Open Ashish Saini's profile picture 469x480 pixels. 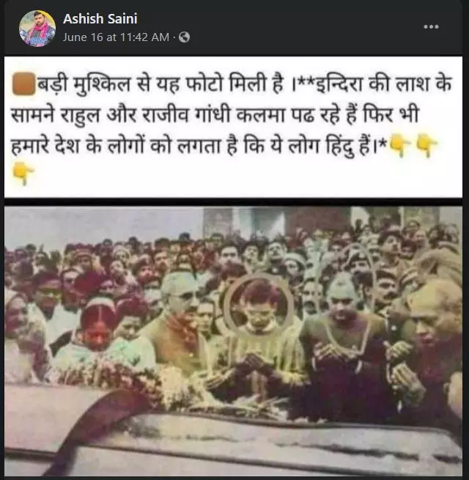37,29
